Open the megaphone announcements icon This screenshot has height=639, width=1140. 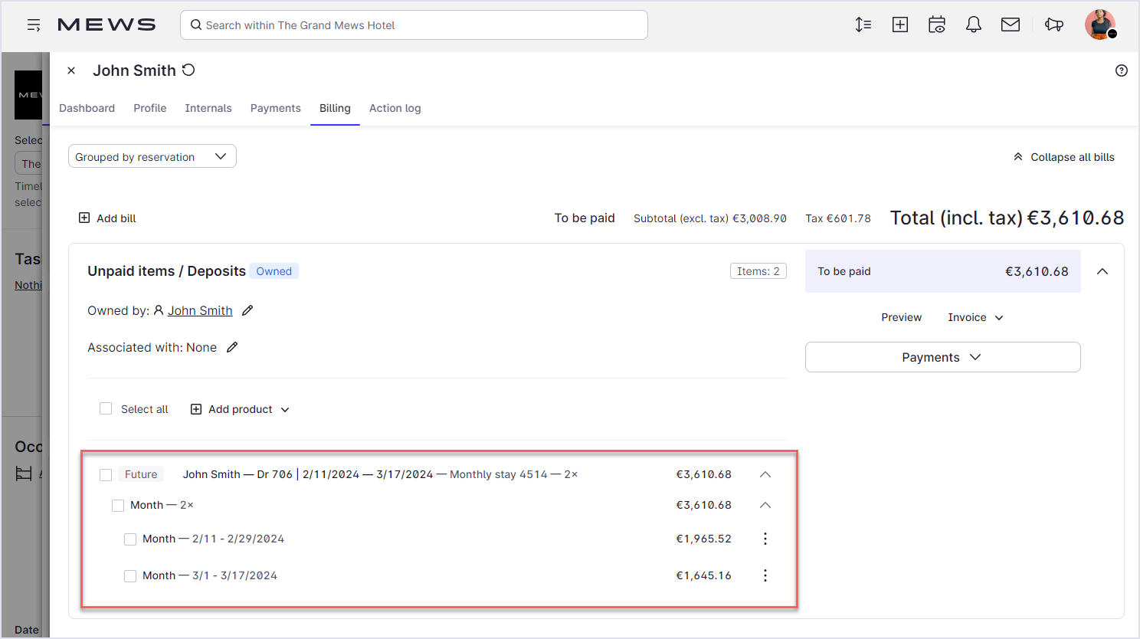coord(1054,25)
